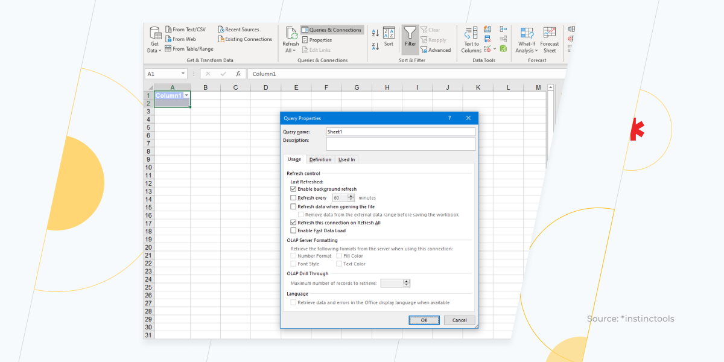Uncheck Refresh this connection on Refresh All
724x362 pixels.
(294, 223)
